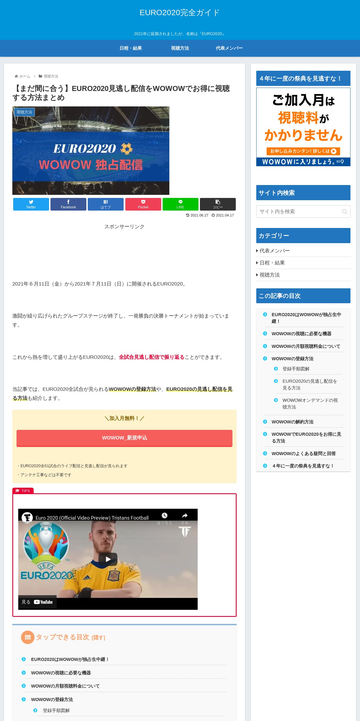Save article to Pocket
The width and height of the screenshot is (360, 721).
143,204
